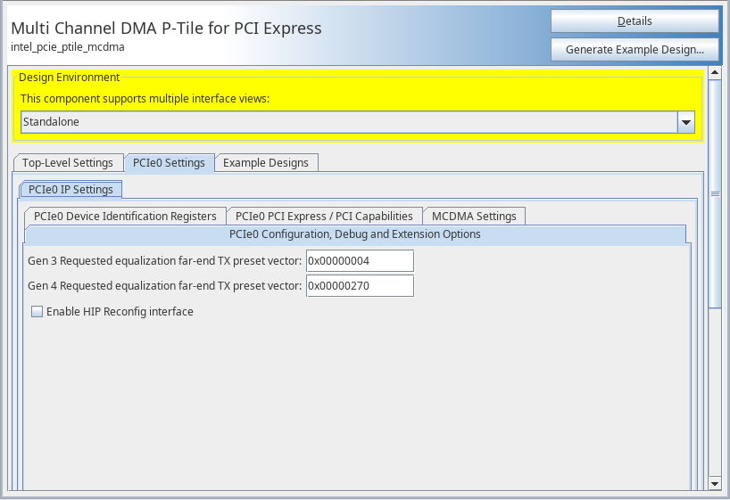730x500 pixels.
Task: Enable the HIP Reconfig interface checkbox
Action: 37,312
